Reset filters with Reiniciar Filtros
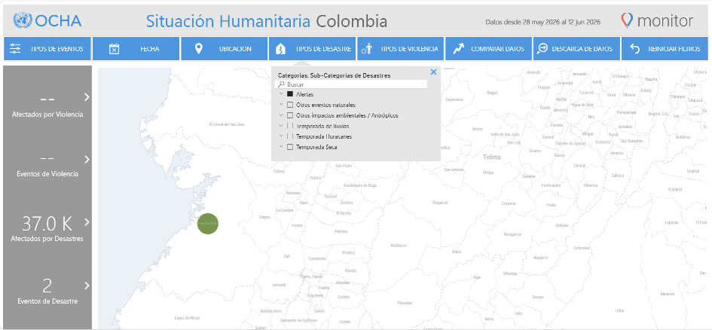712x330 pixels. click(665, 48)
